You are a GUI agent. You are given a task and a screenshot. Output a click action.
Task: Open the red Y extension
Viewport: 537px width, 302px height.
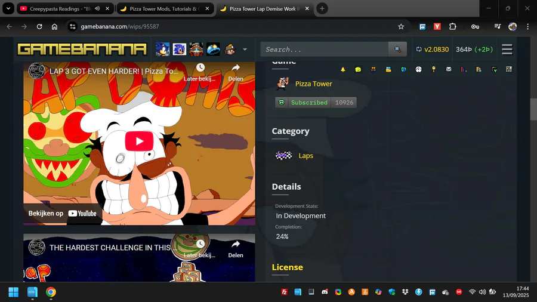coord(437,26)
